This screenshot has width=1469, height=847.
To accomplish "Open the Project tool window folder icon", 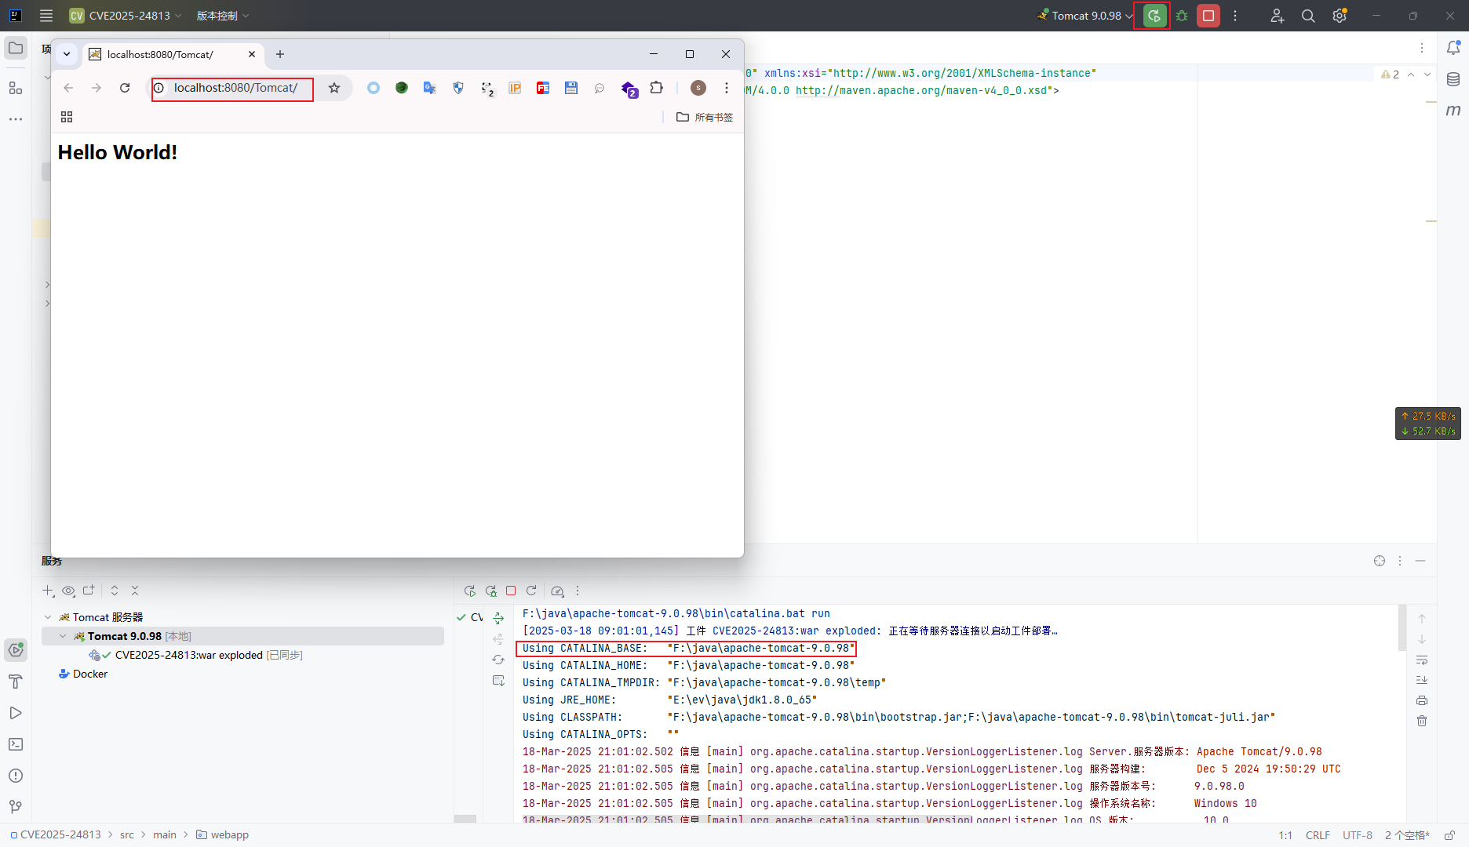I will coord(16,48).
